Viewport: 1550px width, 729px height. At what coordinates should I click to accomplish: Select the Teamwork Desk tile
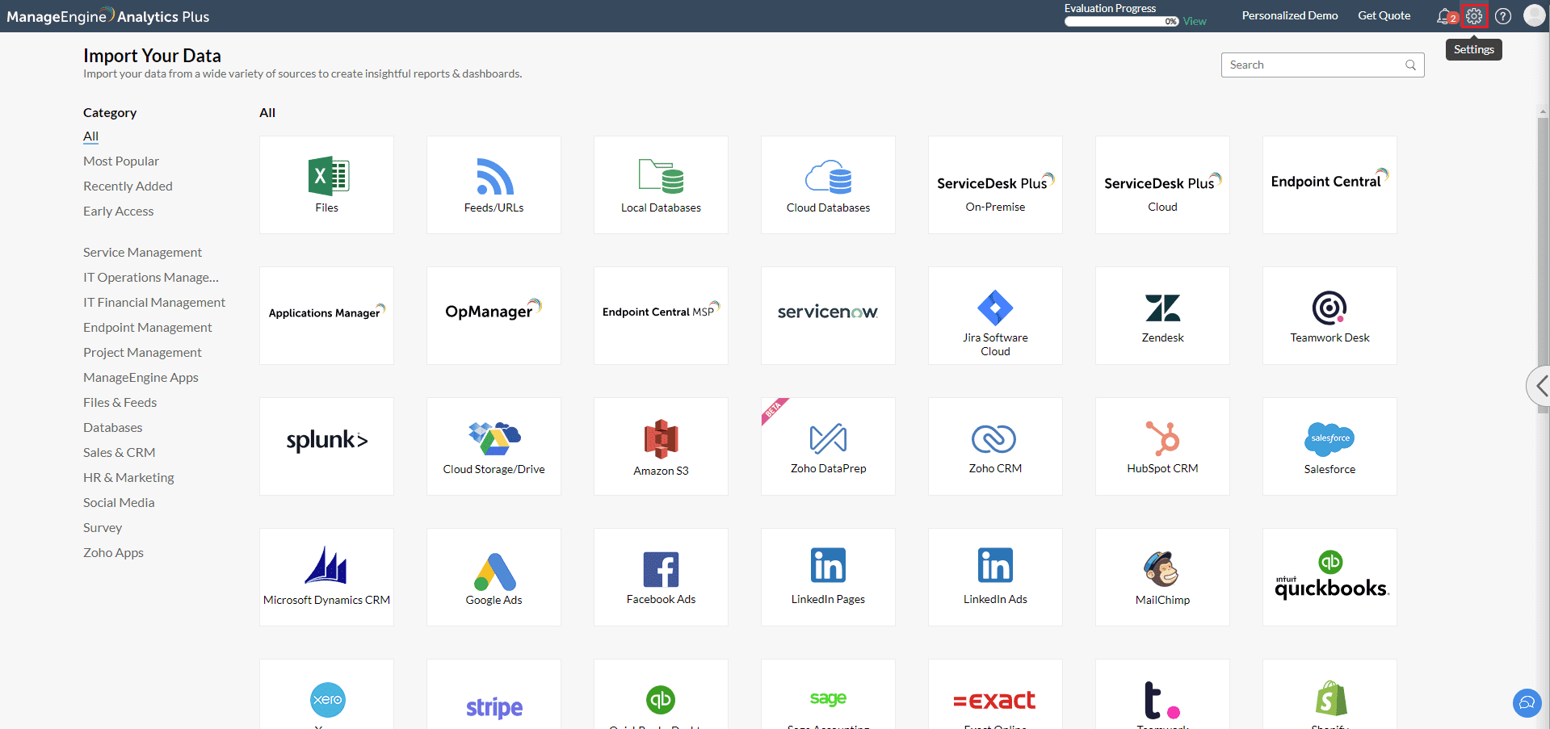(1329, 316)
